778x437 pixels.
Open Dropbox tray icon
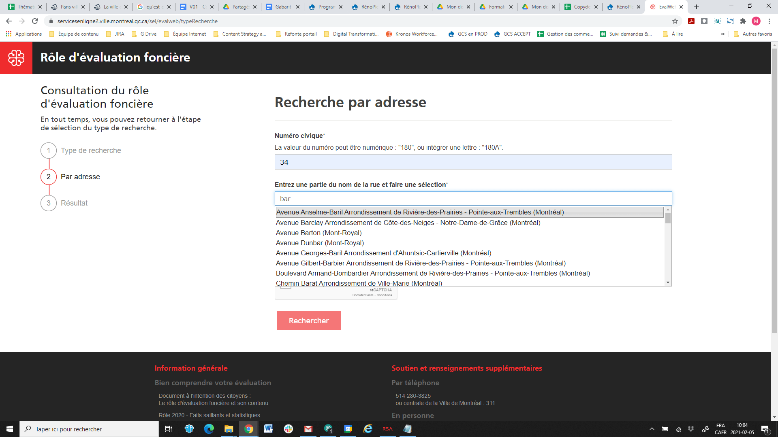(x=691, y=429)
